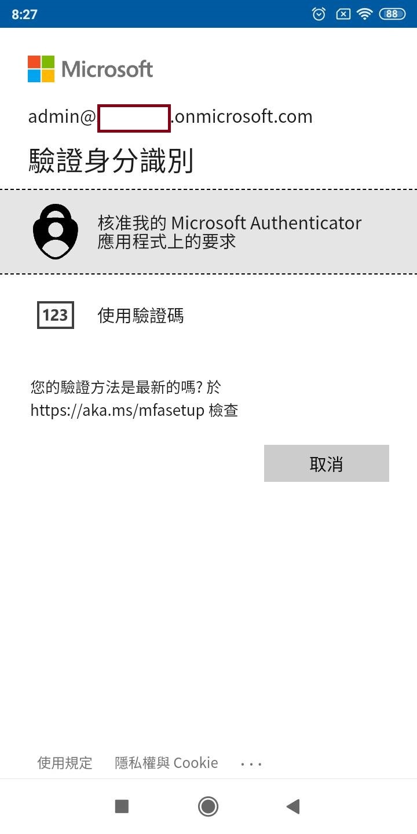Open the 使用規定 link
417x834 pixels.
pos(65,763)
